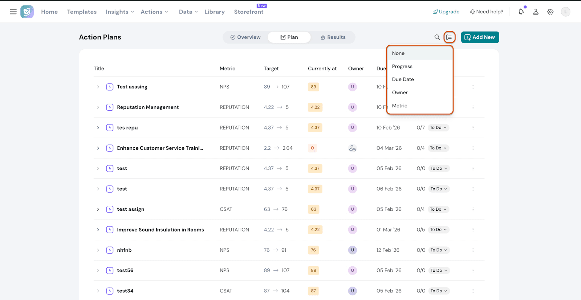
Task: Click the Upgrade link
Action: click(x=446, y=12)
